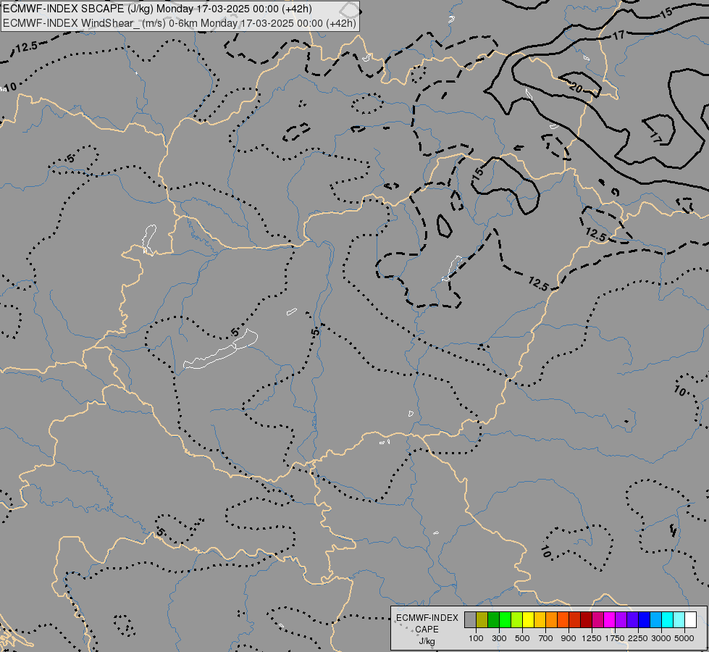
Task: Click the SBCAPE title line in the header
Action: click(157, 9)
